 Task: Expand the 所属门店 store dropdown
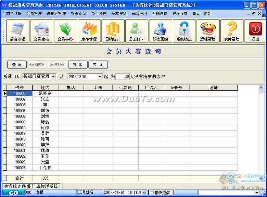53,76
